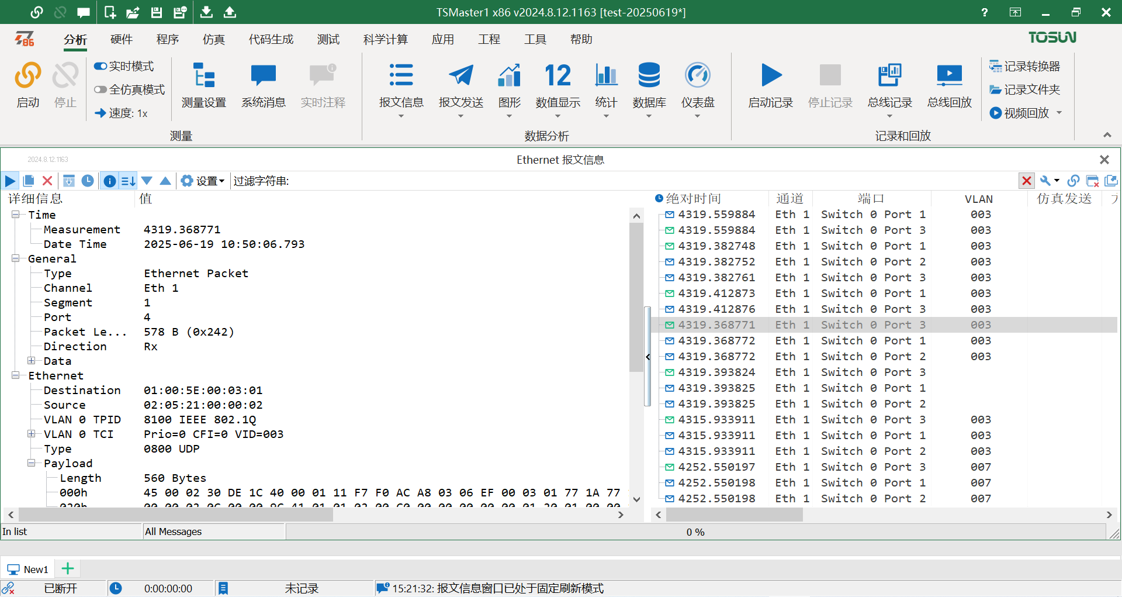Click 速度: 1x speed setting
1122x597 pixels.
[x=121, y=113]
